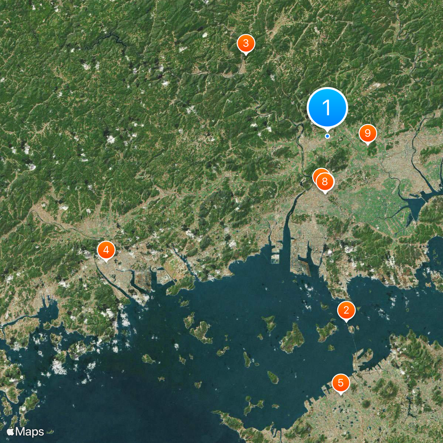Click the winding dark reservoir near top-left
This screenshot has height=443, width=443.
pos(112,38)
